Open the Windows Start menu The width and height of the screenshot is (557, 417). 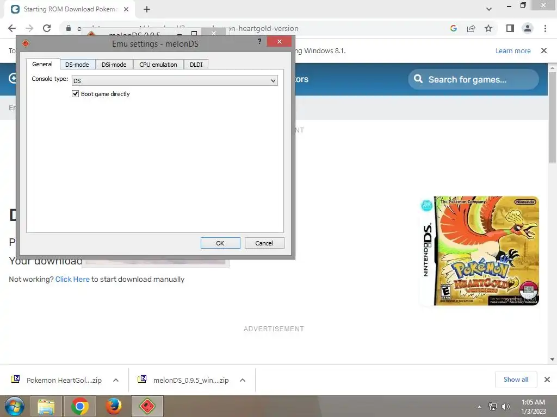[14, 406]
